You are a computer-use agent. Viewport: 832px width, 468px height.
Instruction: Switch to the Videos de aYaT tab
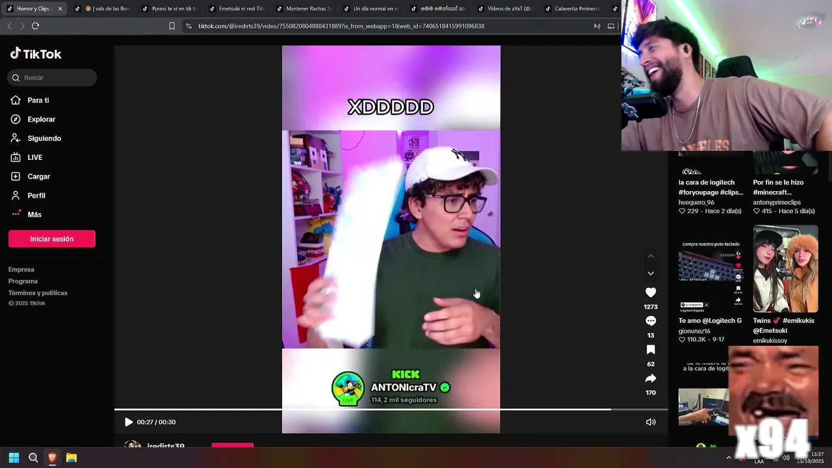coord(506,8)
